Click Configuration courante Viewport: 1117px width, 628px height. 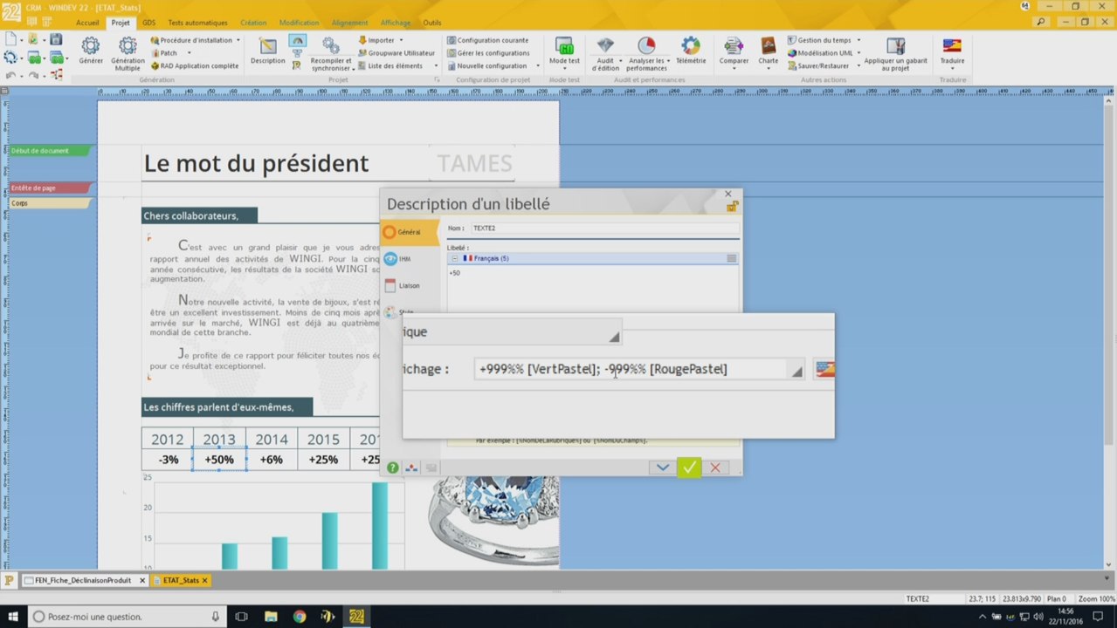coord(487,40)
